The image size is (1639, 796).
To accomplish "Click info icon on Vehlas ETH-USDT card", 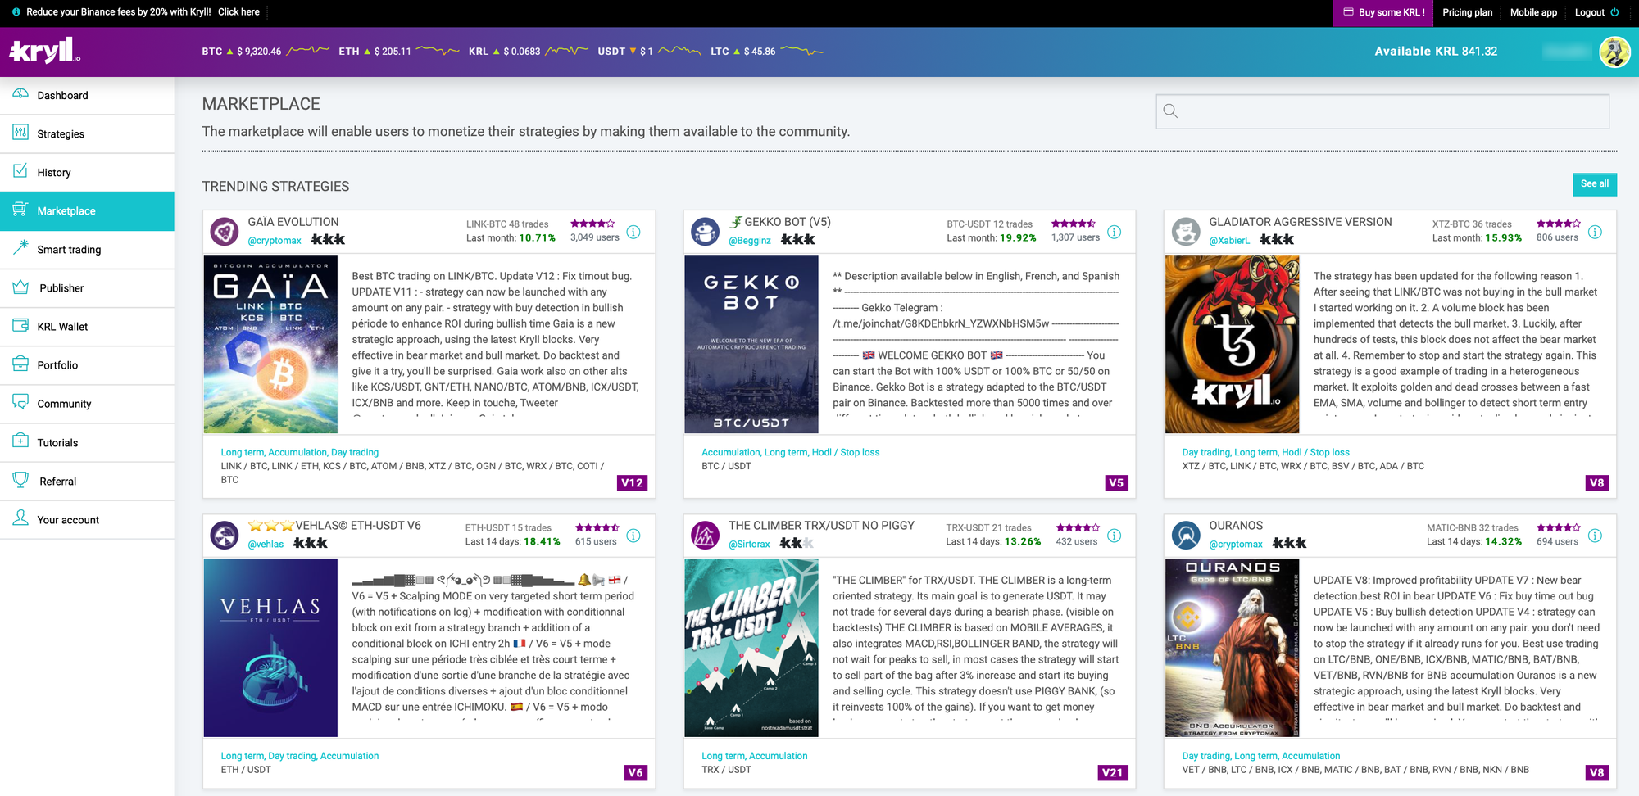I will point(633,536).
